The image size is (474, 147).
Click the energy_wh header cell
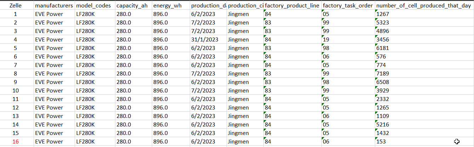point(171,6)
